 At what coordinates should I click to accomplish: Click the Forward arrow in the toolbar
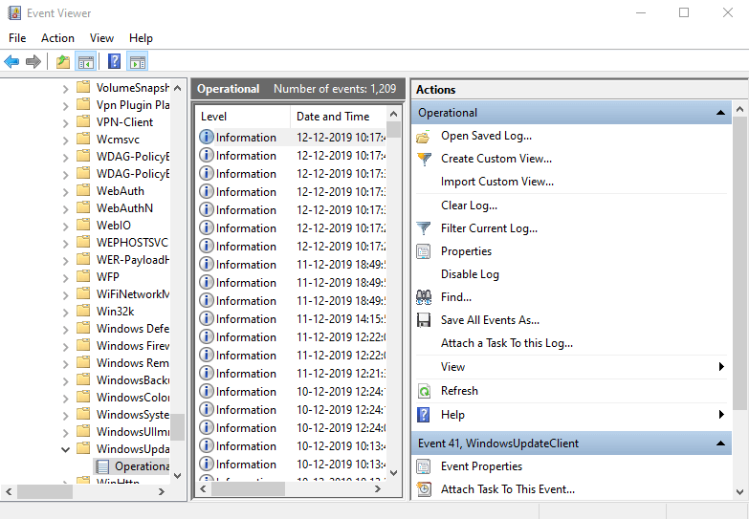33,61
